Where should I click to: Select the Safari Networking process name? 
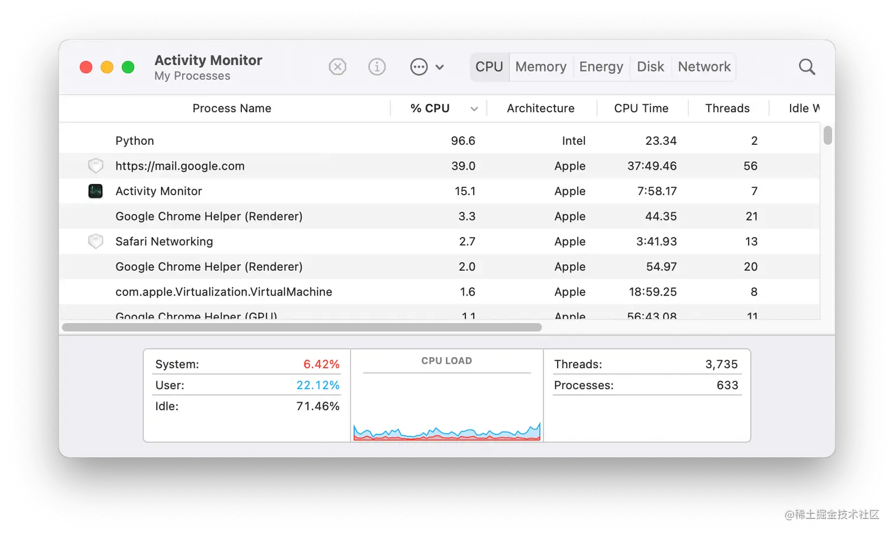(164, 241)
